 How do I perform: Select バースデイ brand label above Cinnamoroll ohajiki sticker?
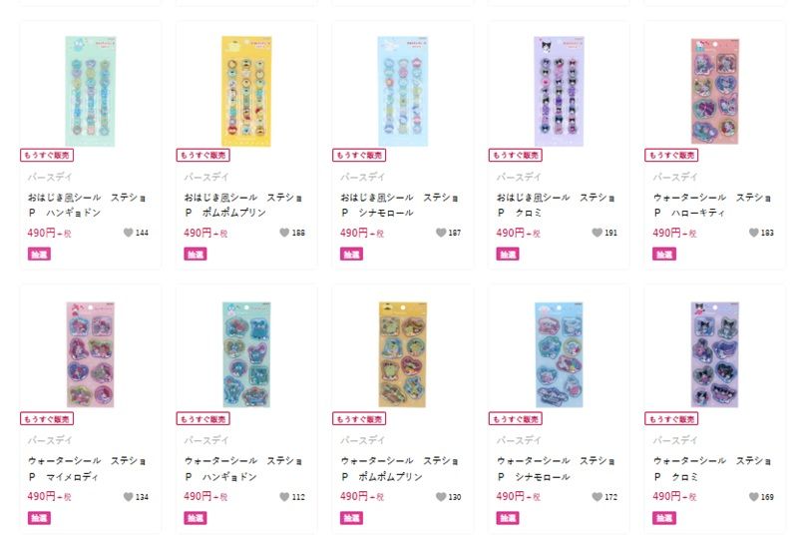pyautogui.click(x=361, y=177)
